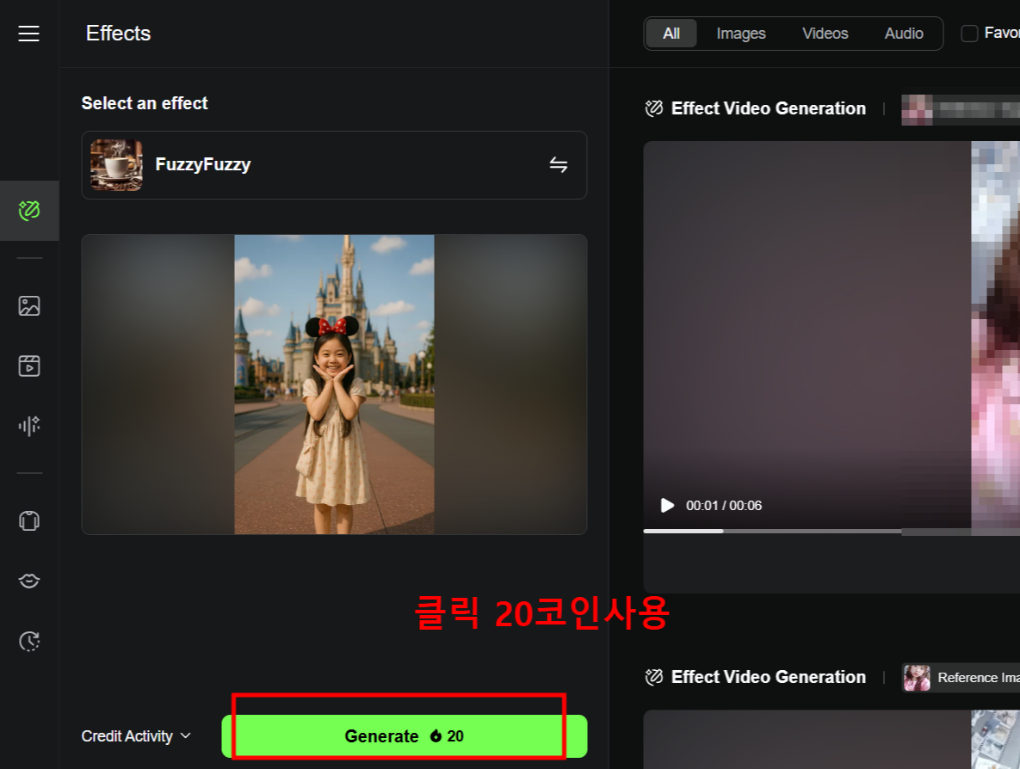Click the Effects page title
Screen dimensions: 1020x769
[119, 34]
